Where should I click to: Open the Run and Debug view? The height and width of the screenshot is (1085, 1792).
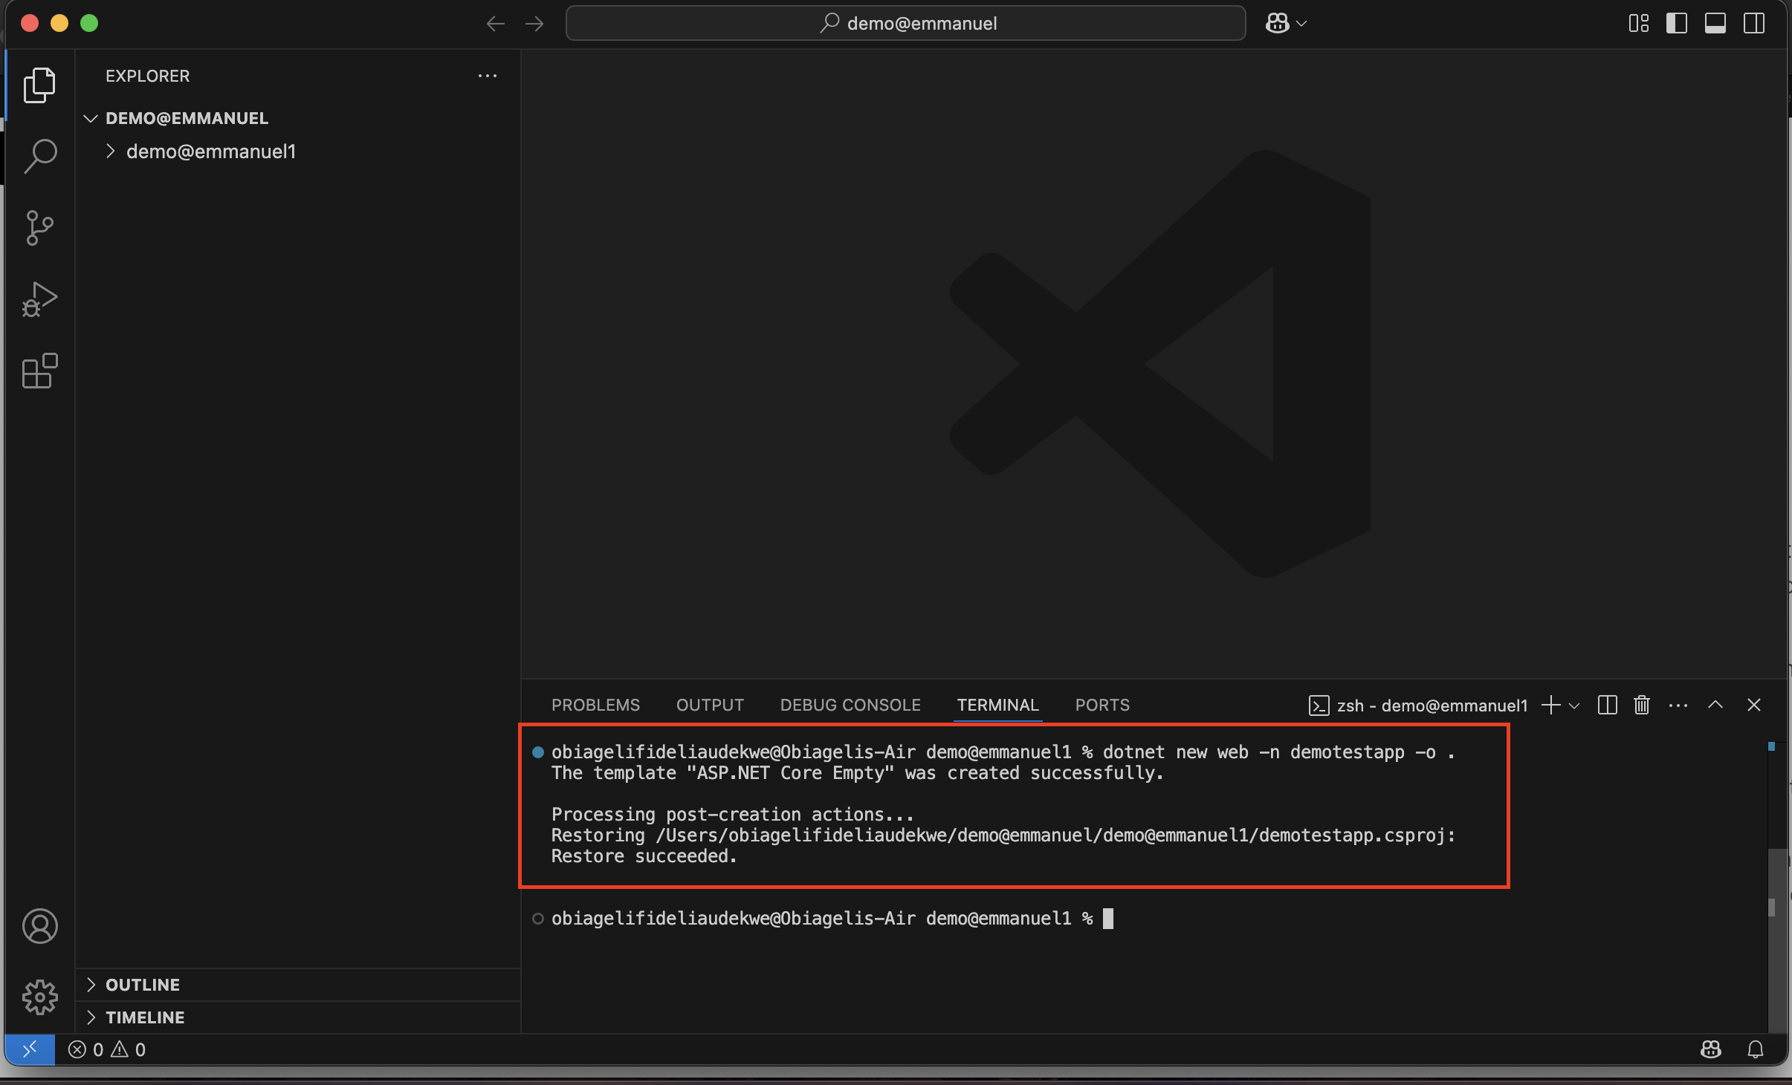(39, 299)
